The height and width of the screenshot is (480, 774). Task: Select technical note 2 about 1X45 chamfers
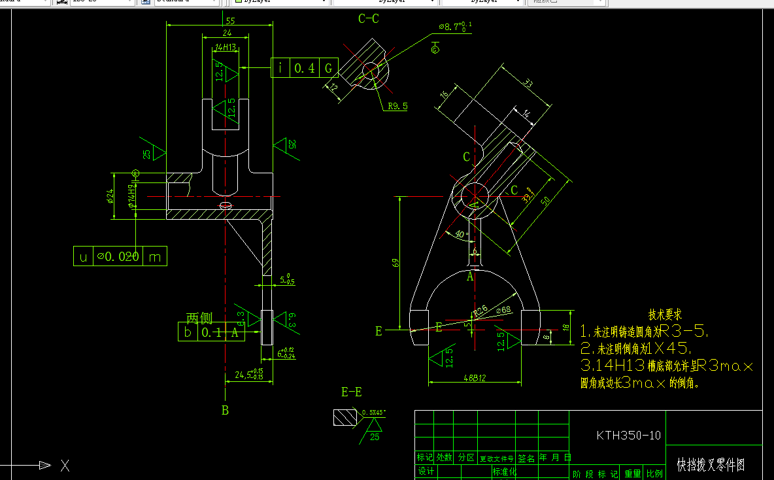[x=635, y=349]
